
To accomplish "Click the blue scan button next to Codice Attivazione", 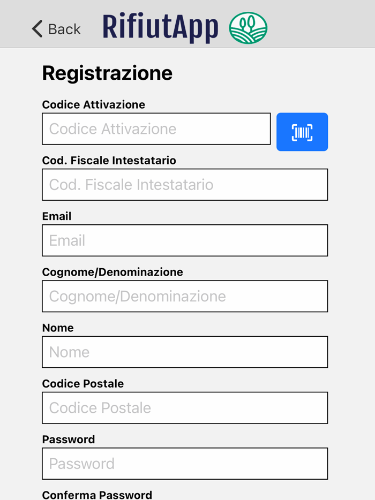I will (x=302, y=132).
